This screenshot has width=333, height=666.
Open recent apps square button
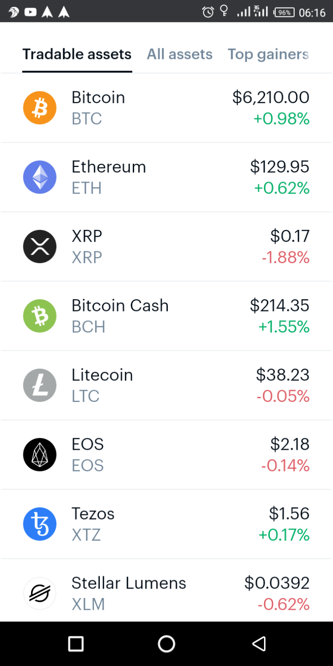click(x=76, y=644)
